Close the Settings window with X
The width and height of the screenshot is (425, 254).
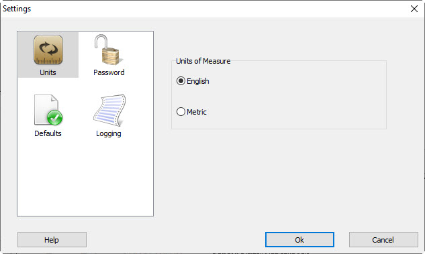pyautogui.click(x=414, y=9)
